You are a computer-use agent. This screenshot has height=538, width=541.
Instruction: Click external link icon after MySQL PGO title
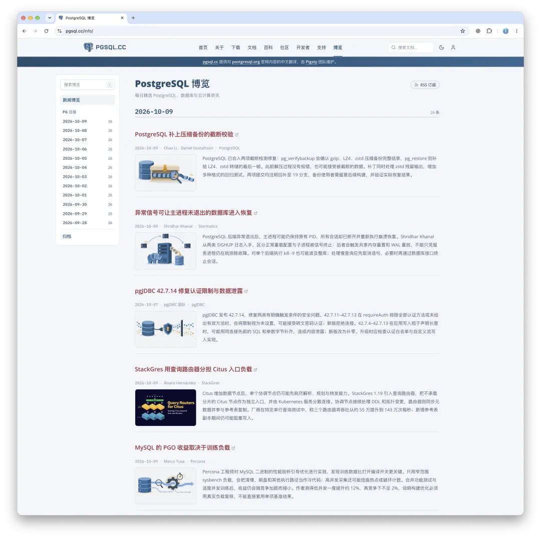coord(233,448)
